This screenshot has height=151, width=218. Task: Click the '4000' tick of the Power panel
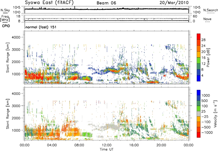[x=16, y=37]
